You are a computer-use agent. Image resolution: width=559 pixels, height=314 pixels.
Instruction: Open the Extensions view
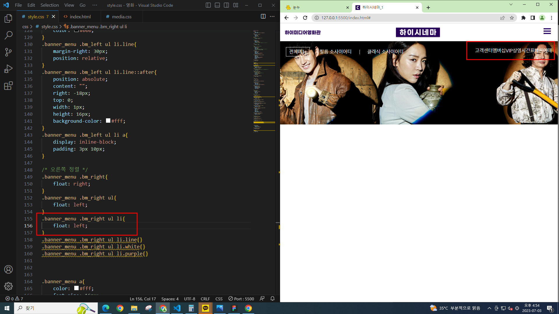pyautogui.click(x=8, y=86)
